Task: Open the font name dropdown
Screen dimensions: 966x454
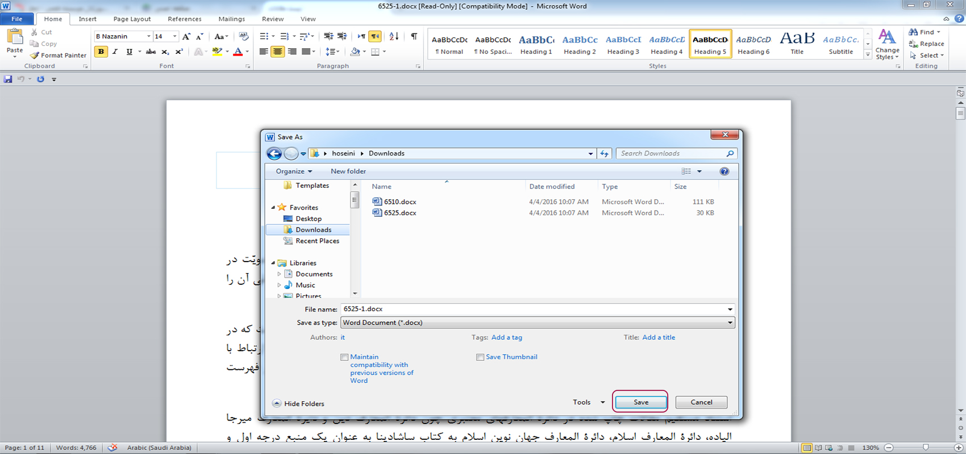Action: [149, 36]
